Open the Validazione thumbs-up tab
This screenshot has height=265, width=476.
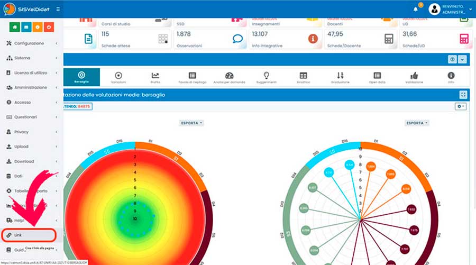[414, 77]
